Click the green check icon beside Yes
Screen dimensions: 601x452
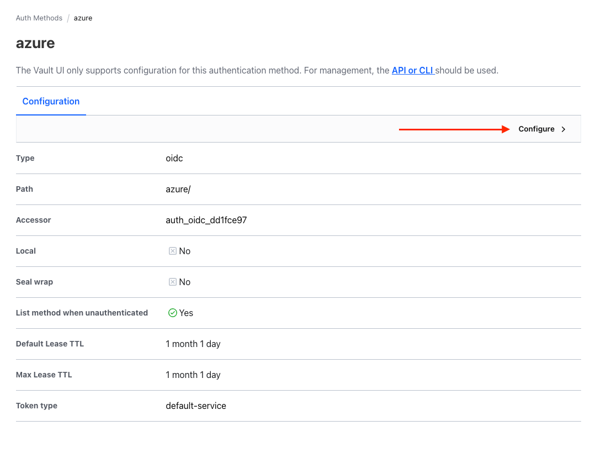(172, 313)
